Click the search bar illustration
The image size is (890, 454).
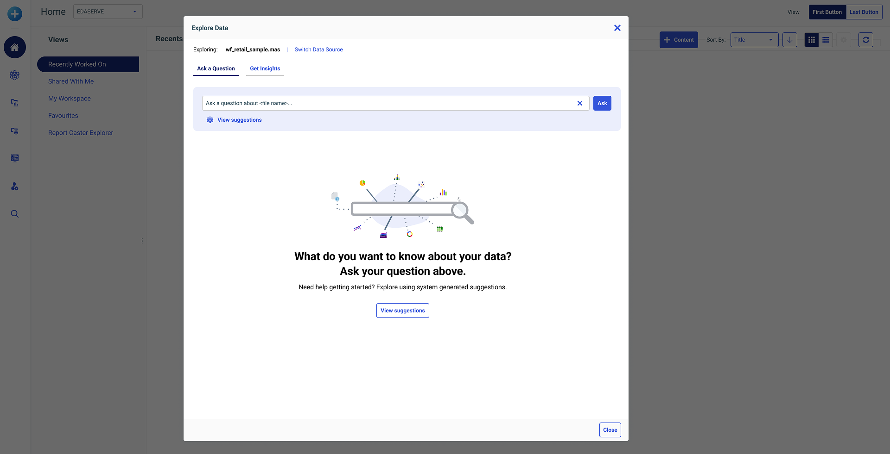pyautogui.click(x=403, y=206)
